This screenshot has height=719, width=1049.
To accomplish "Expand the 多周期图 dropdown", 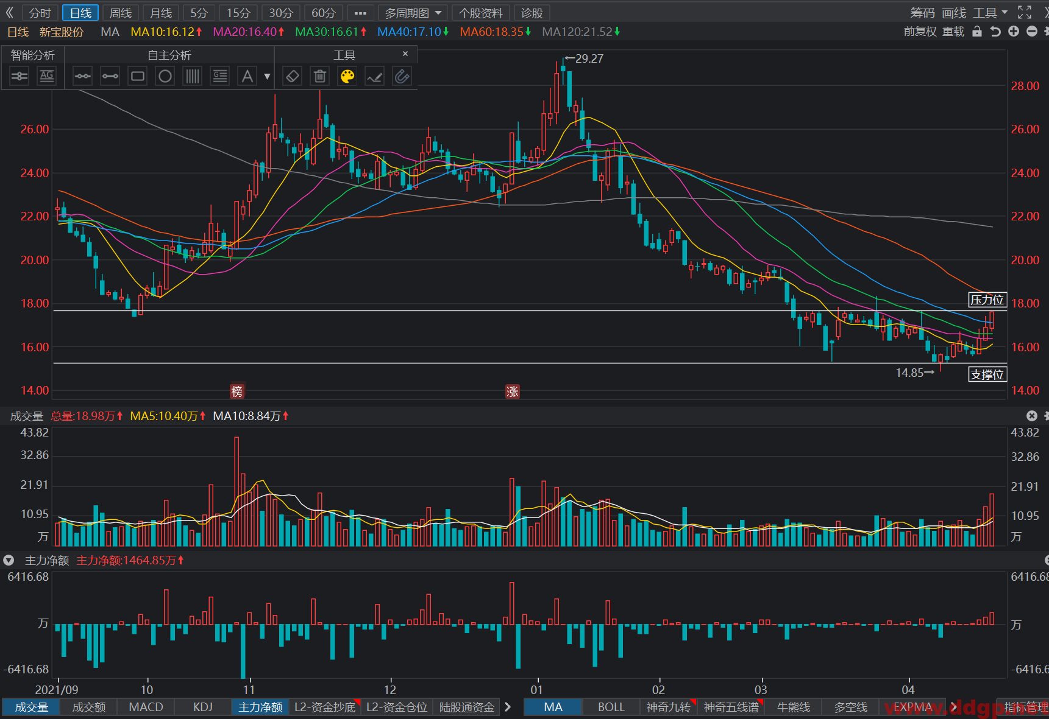I will [x=413, y=13].
